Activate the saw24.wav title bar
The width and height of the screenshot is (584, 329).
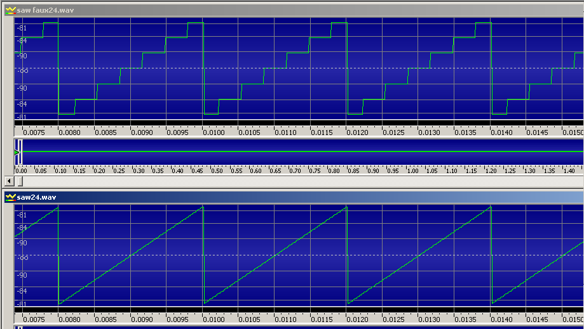click(x=294, y=197)
